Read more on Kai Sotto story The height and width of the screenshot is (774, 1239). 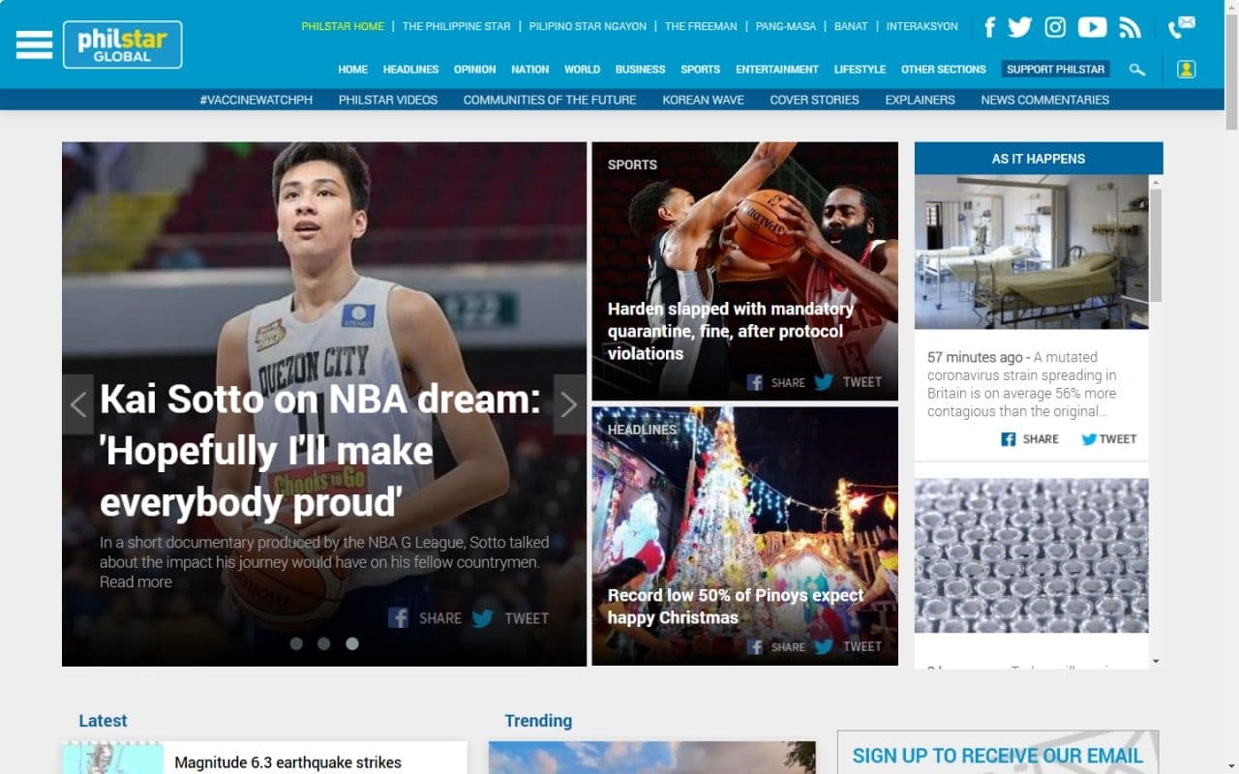(x=136, y=581)
